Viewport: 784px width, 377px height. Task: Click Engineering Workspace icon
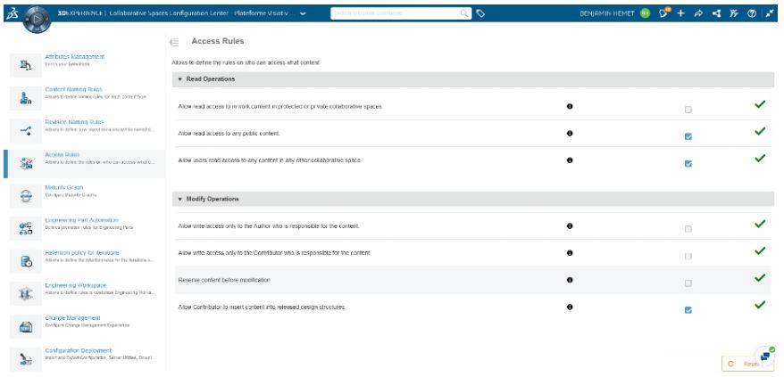click(26, 294)
